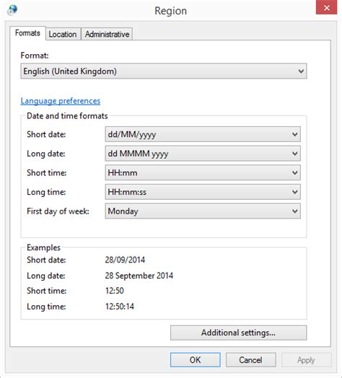
Task: Click the Cancel button
Action: pos(251,360)
